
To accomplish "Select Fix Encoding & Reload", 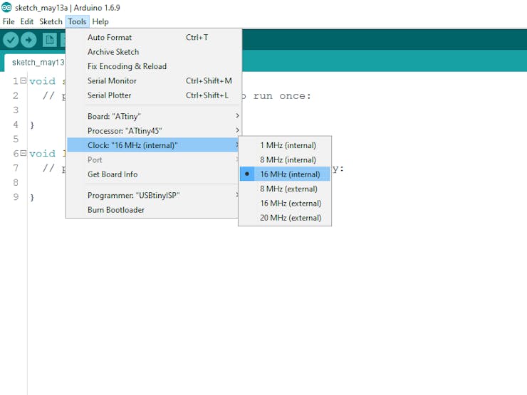I will coord(154,66).
